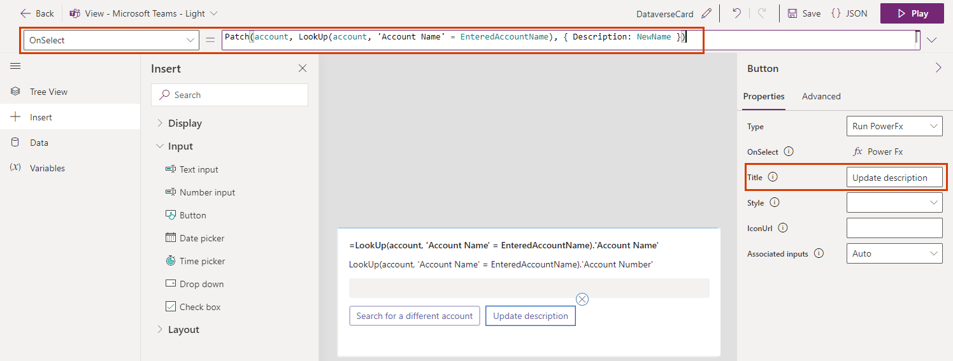Select the Account Name title text on card
The image size is (953, 361).
(504, 245)
